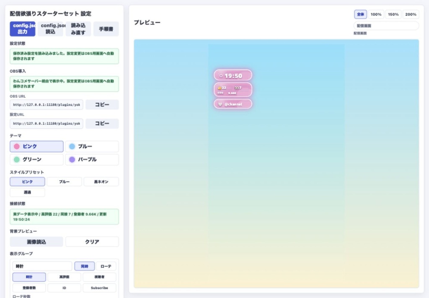This screenshot has height=298, width=429.
Task: Click the 設定状態 saved-settings message
Action: tap(64, 56)
